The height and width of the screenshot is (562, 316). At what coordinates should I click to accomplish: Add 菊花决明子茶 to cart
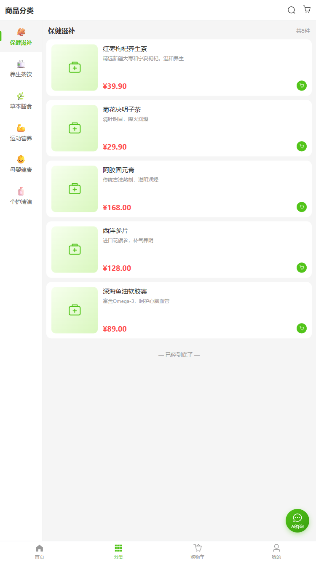302,146
